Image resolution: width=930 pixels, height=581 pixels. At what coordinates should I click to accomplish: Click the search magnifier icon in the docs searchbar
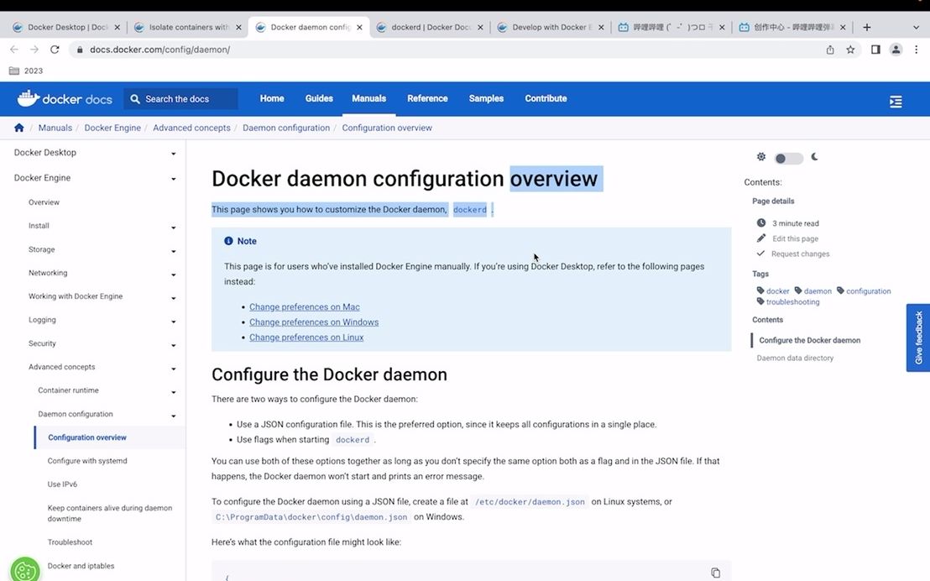click(x=135, y=98)
